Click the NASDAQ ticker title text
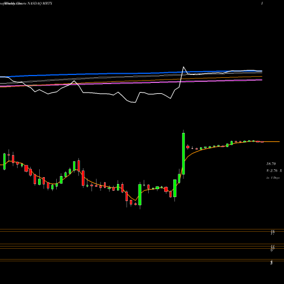 pos(40,3)
